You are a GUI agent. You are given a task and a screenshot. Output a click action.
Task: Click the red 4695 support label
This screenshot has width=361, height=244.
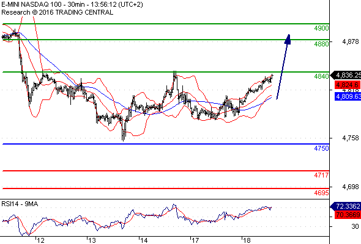point(321,193)
